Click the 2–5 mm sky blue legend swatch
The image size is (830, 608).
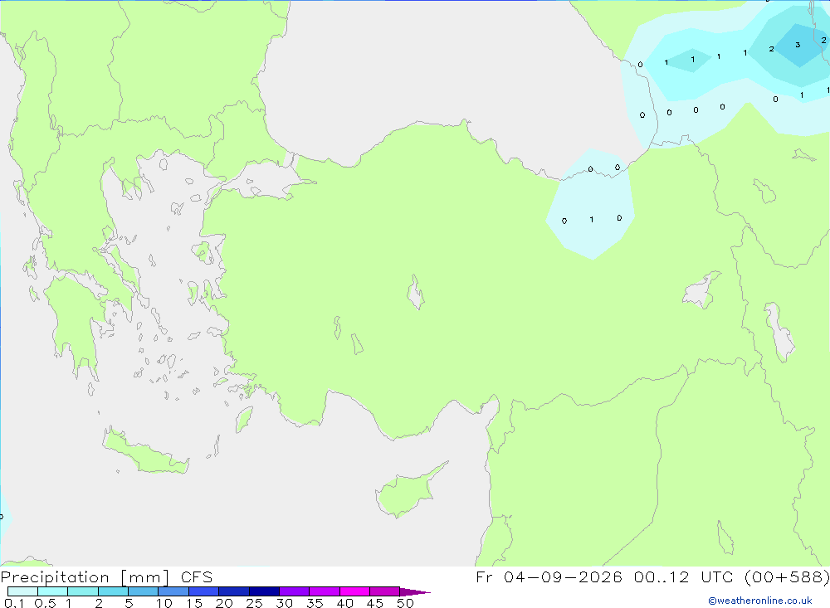113,591
